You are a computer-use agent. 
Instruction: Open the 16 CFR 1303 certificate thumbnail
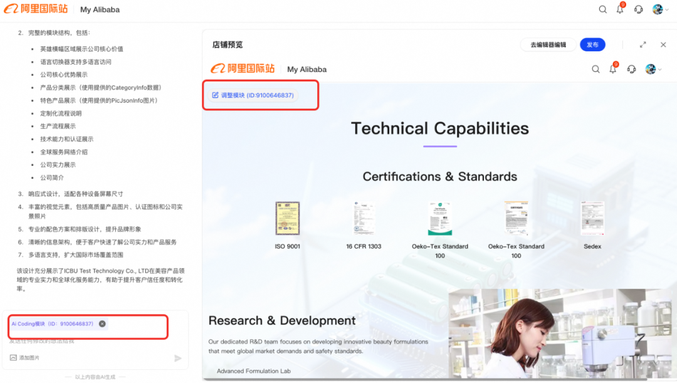pos(364,218)
